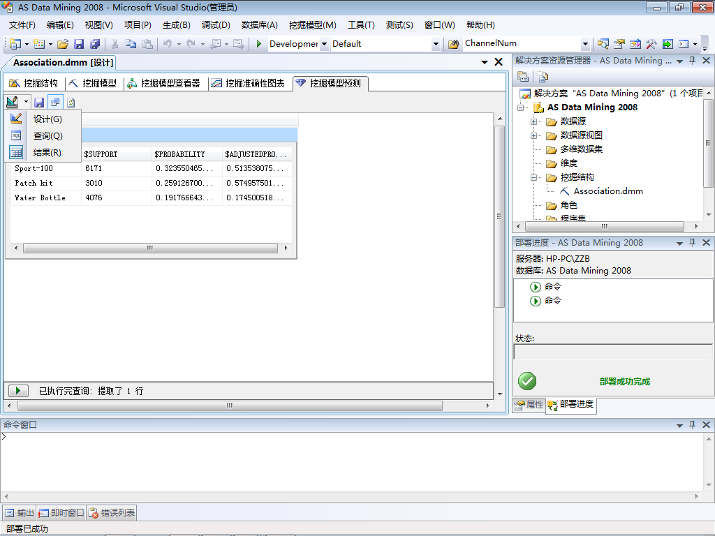Open the 挖掘模型(M) menu

(312, 25)
